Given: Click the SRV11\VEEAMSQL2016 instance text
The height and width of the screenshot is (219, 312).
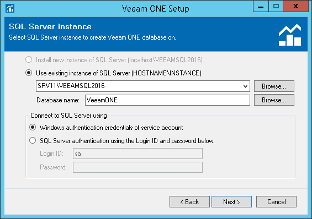Looking at the screenshot, I should 71,86.
